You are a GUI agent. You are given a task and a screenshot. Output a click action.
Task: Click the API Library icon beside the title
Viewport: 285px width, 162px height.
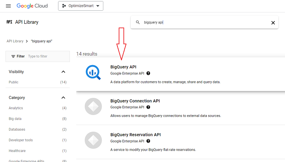(9, 22)
